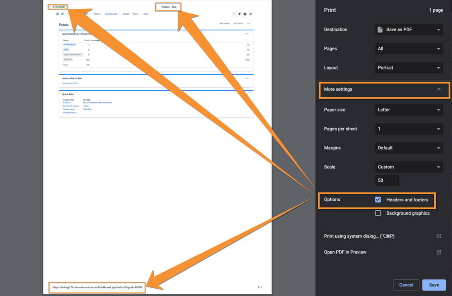Open the Pages per sheet dropdown
The height and width of the screenshot is (296, 452).
tap(409, 129)
